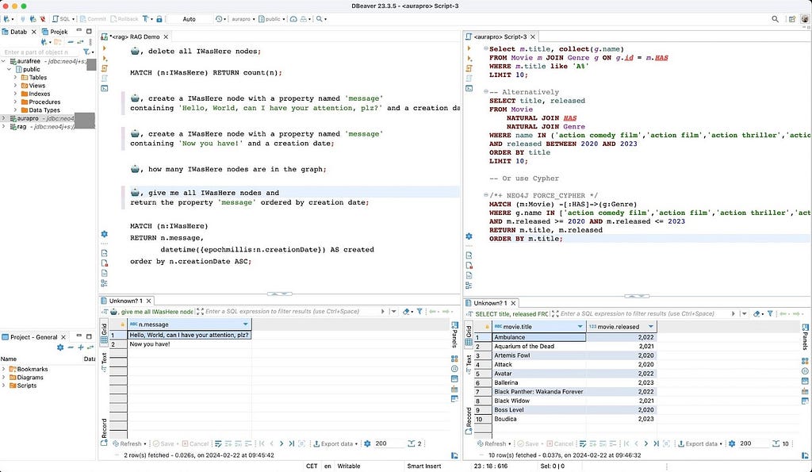Viewport: 812px width, 472px height.
Task: Toggle Panels in left results viewer
Action: coord(454,336)
